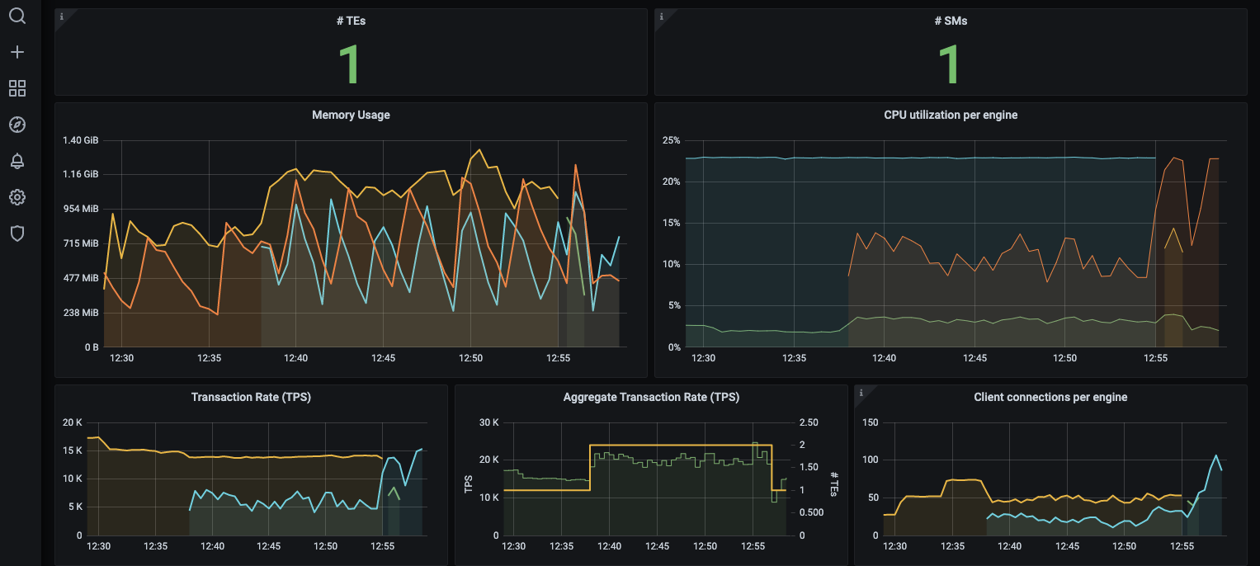1260x566 pixels.
Task: Open the search icon in sidebar
Action: [17, 16]
